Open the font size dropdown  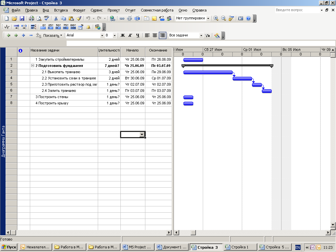pos(115,35)
